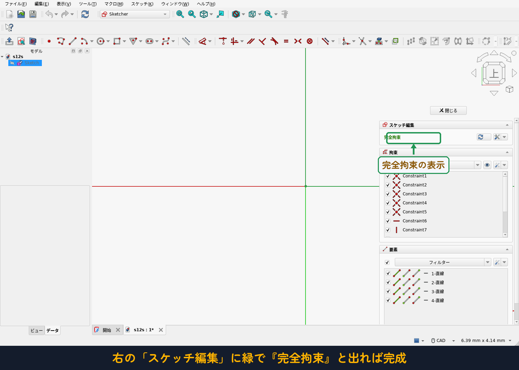Leave the sketch with the exit icon
Screen dimensions: 519x370
(x=9, y=41)
